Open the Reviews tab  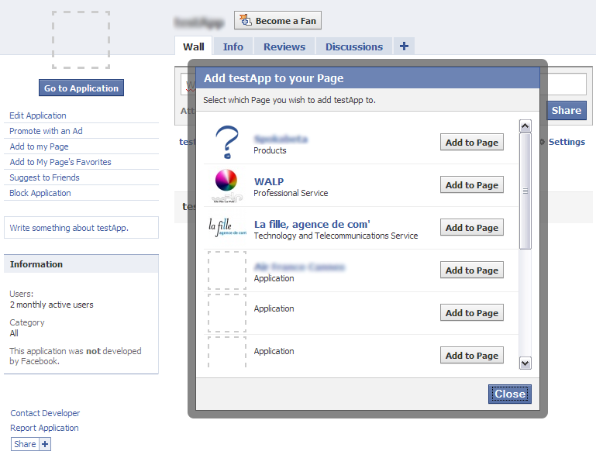tap(284, 46)
